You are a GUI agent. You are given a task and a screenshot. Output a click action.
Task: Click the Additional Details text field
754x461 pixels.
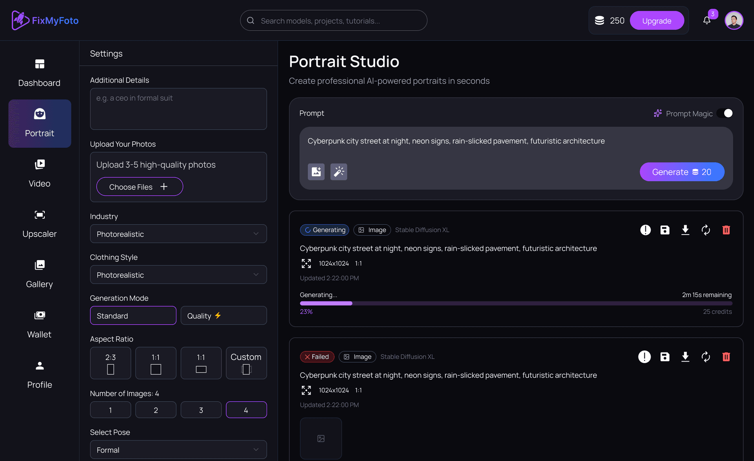(178, 109)
